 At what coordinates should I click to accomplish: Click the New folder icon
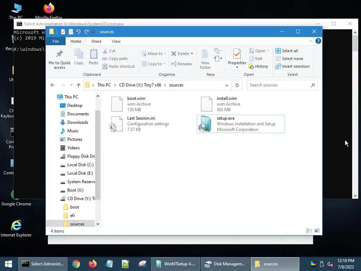[x=205, y=54]
